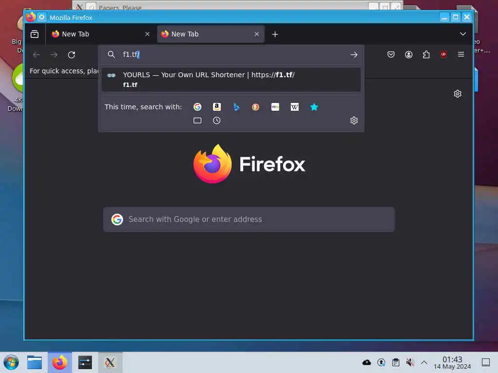Image resolution: width=498 pixels, height=373 pixels.
Task: Close the first New Tab
Action: [147, 34]
